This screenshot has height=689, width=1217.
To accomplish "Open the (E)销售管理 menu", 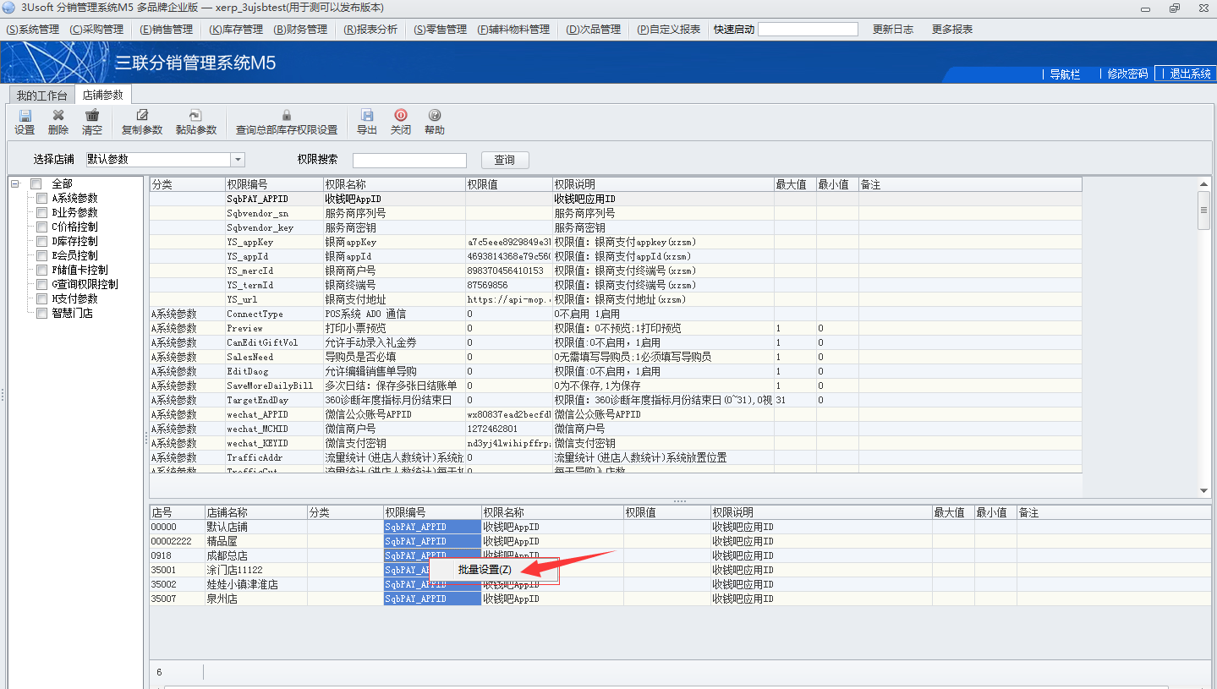I will pos(167,29).
